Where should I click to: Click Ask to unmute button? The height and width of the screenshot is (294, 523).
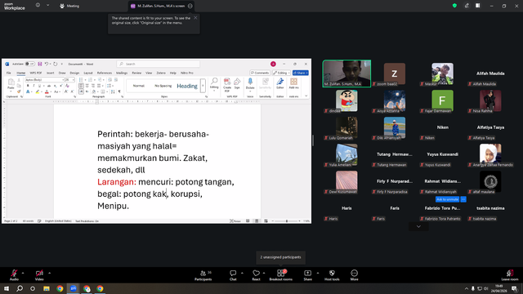click(447, 199)
